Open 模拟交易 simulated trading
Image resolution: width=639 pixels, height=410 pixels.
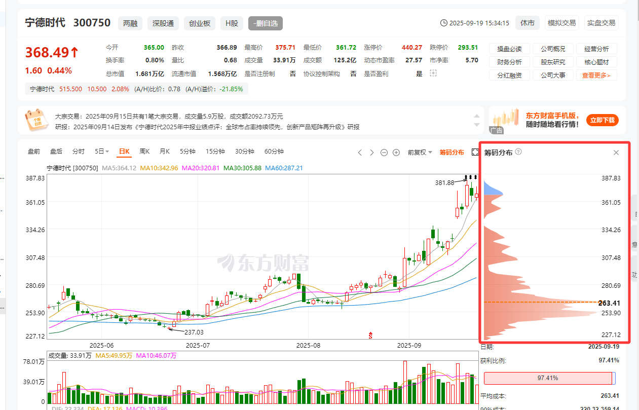562,23
